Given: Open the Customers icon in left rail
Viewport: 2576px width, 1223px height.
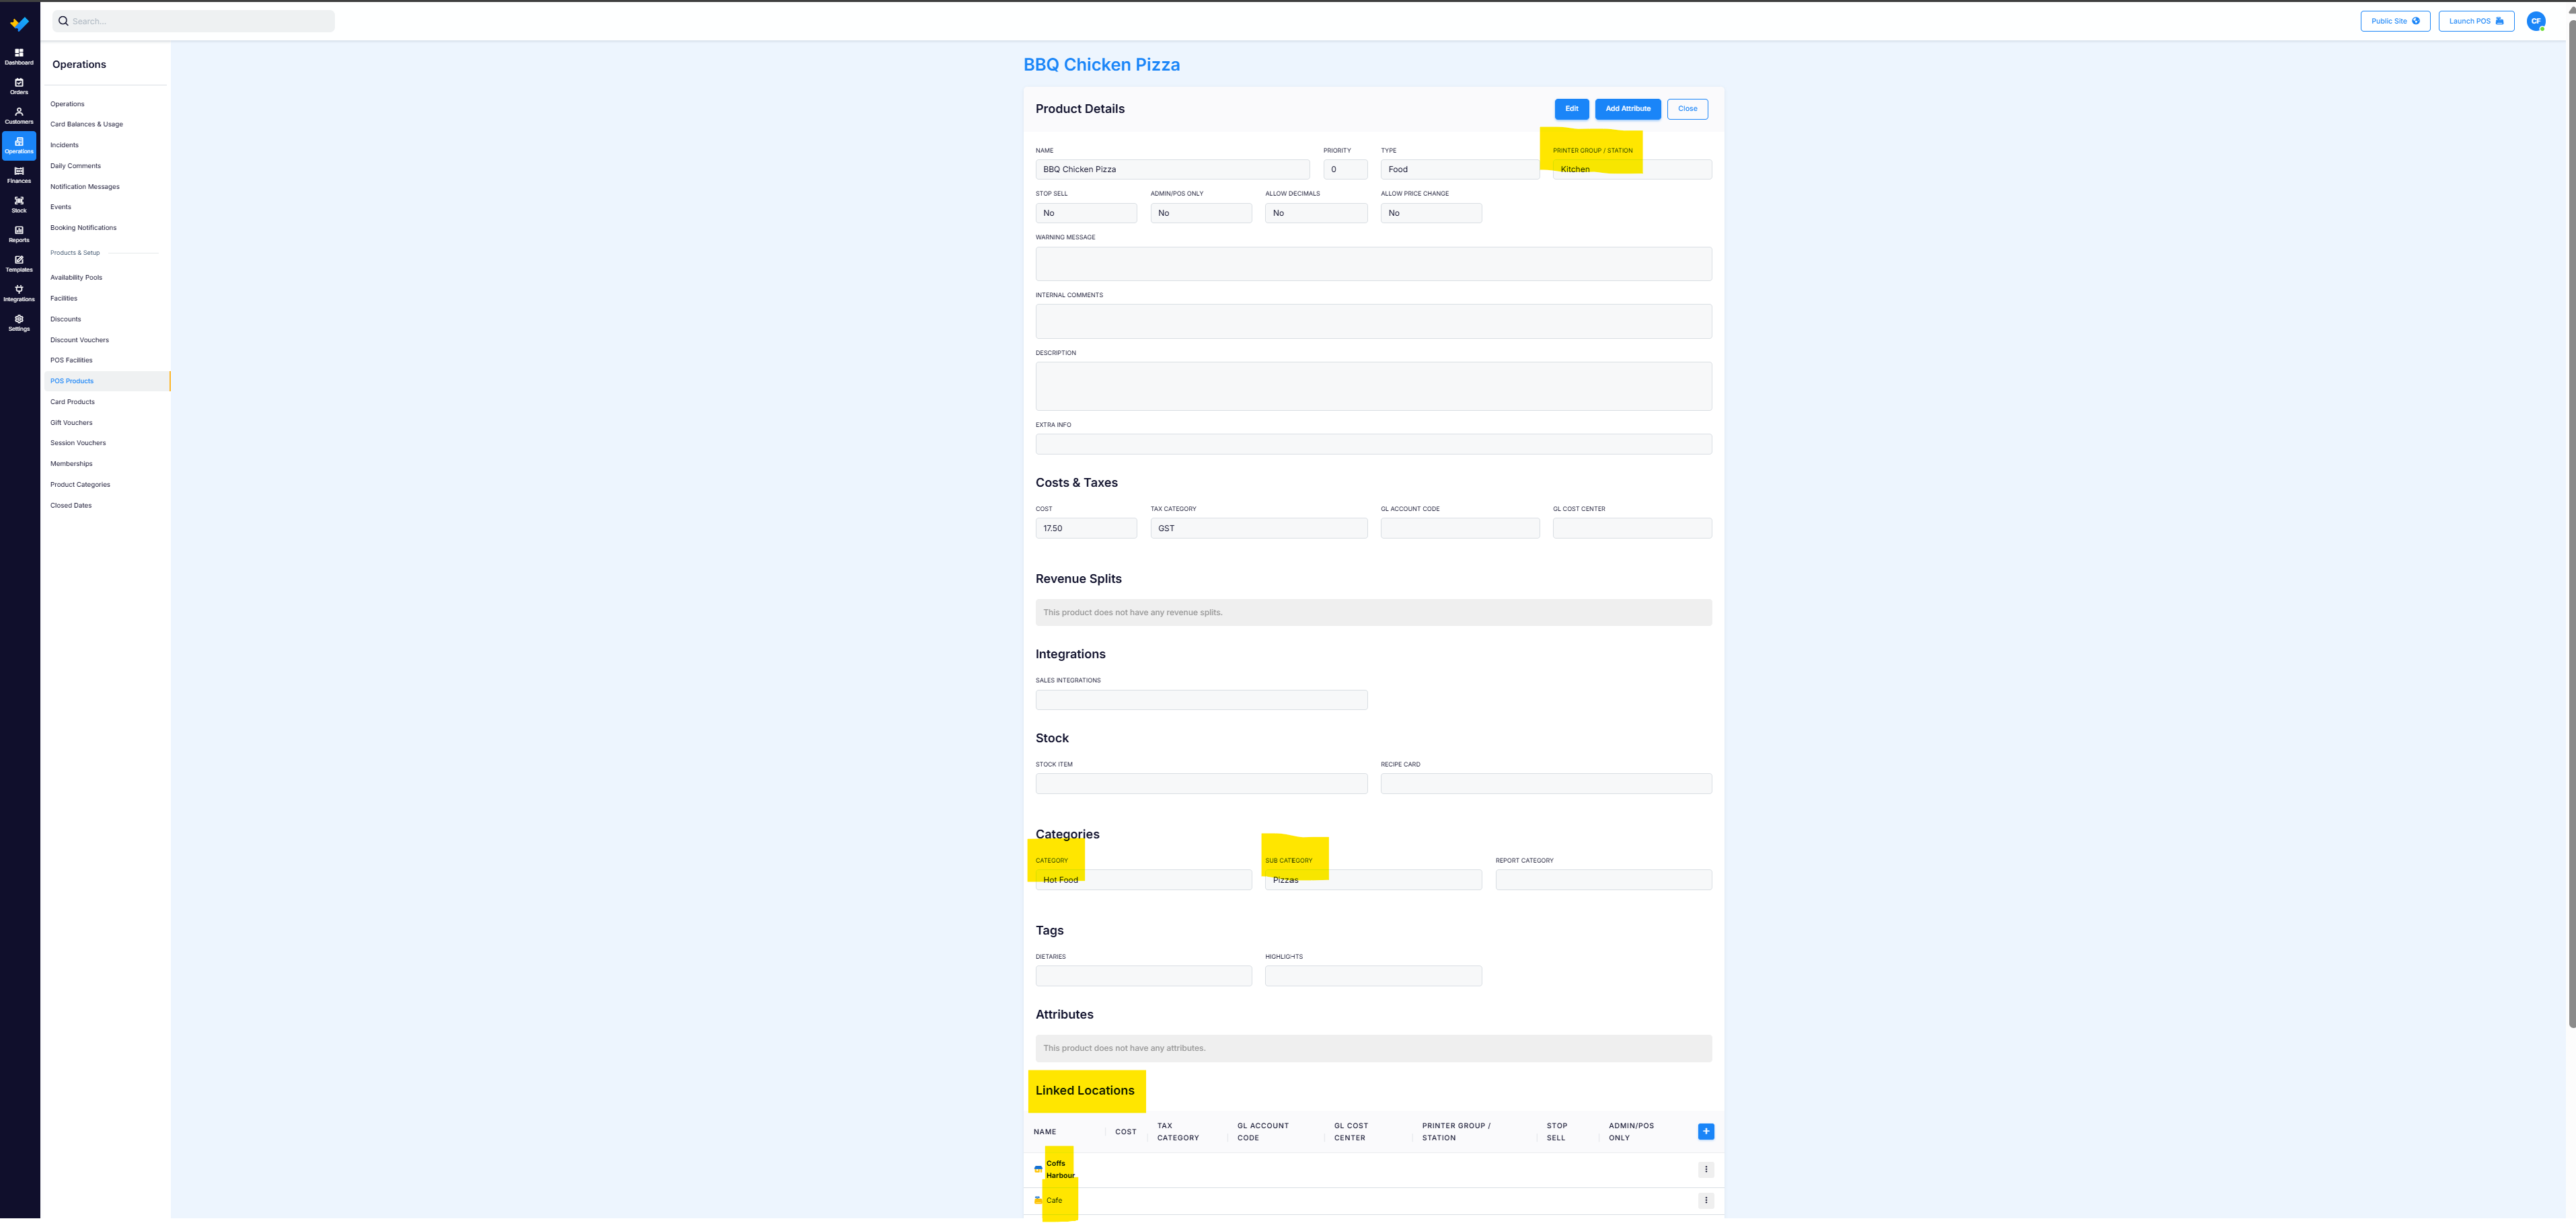Looking at the screenshot, I should (19, 116).
